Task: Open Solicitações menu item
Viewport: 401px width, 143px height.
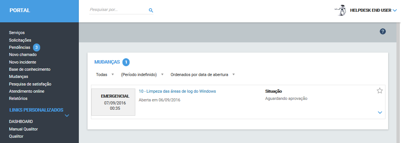Action: pos(20,40)
